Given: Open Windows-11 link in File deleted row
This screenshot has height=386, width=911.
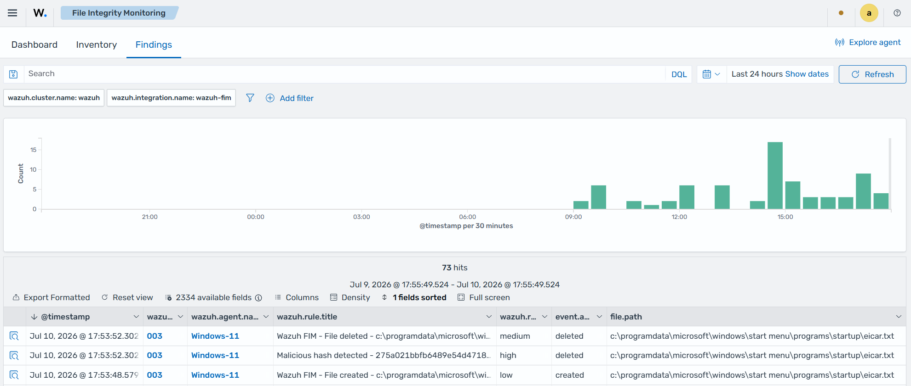Looking at the screenshot, I should (215, 336).
